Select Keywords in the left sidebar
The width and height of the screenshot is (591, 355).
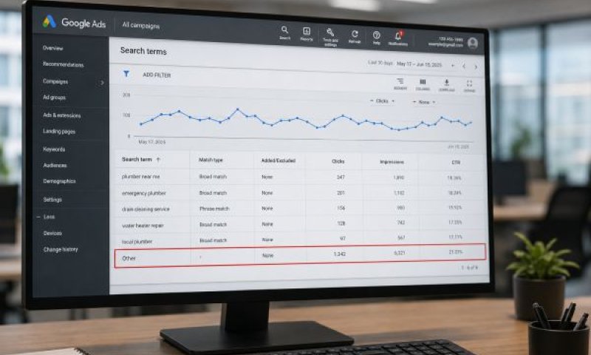click(54, 149)
